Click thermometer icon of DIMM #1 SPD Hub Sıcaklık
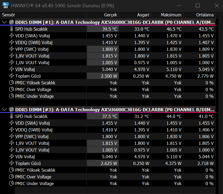Screen dimensions: 223x194 pyautogui.click(x=12, y=29)
